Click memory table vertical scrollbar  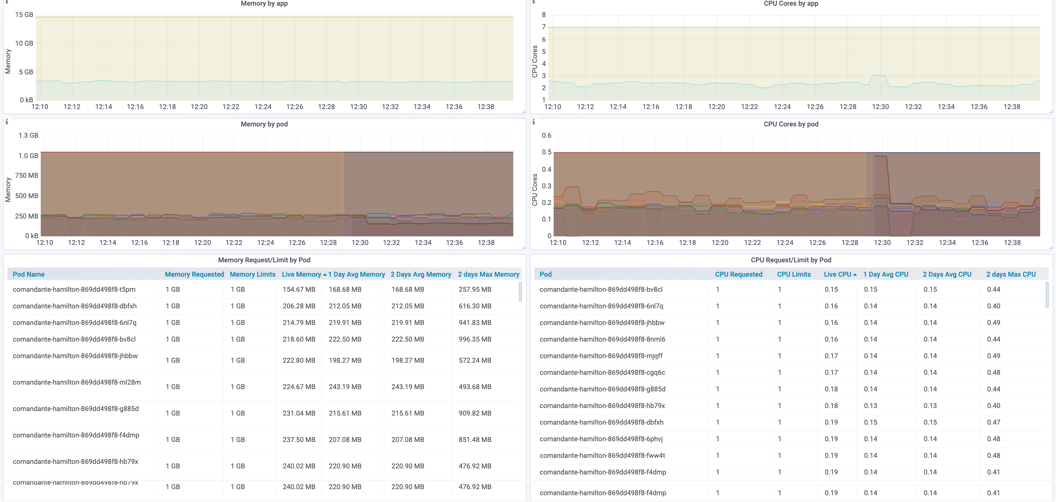[x=520, y=291]
